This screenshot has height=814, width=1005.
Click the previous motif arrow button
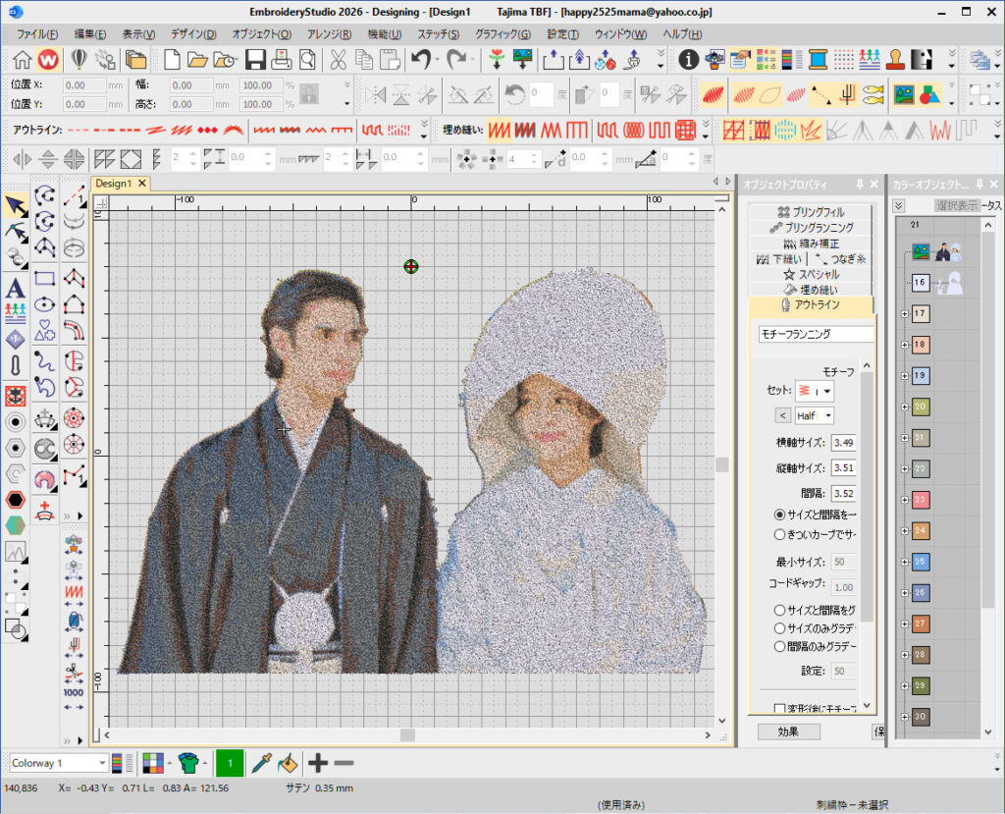(782, 415)
